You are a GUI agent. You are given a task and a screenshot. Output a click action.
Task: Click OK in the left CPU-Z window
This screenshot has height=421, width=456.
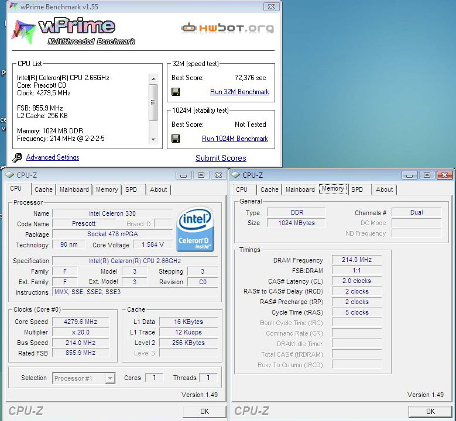pos(204,412)
